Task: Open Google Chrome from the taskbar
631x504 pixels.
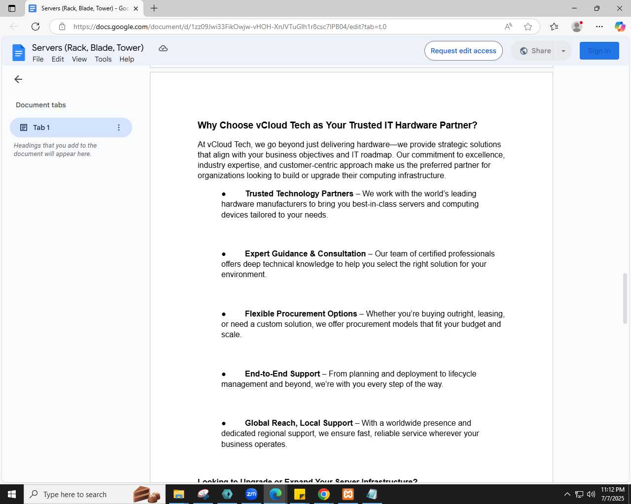Action: (324, 494)
